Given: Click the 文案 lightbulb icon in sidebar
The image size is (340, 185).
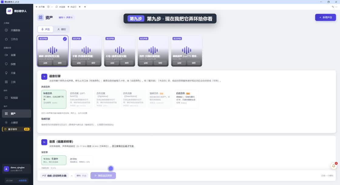Looking at the screenshot, I should (x=6, y=73).
